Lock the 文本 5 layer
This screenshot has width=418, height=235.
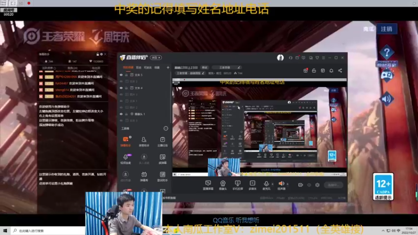pyautogui.click(x=126, y=75)
